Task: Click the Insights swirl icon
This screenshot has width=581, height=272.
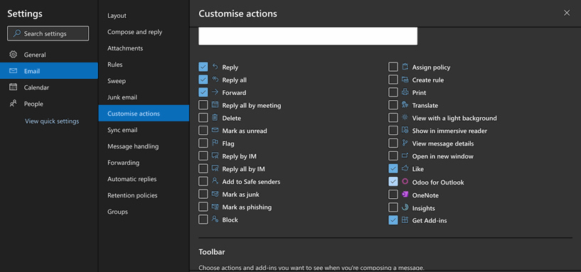Action: (x=405, y=207)
